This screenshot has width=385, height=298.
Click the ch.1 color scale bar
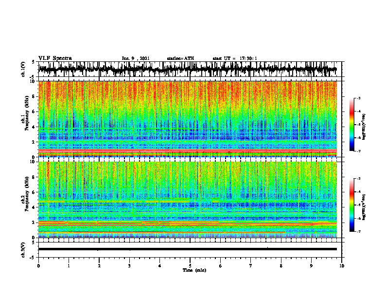point(351,125)
